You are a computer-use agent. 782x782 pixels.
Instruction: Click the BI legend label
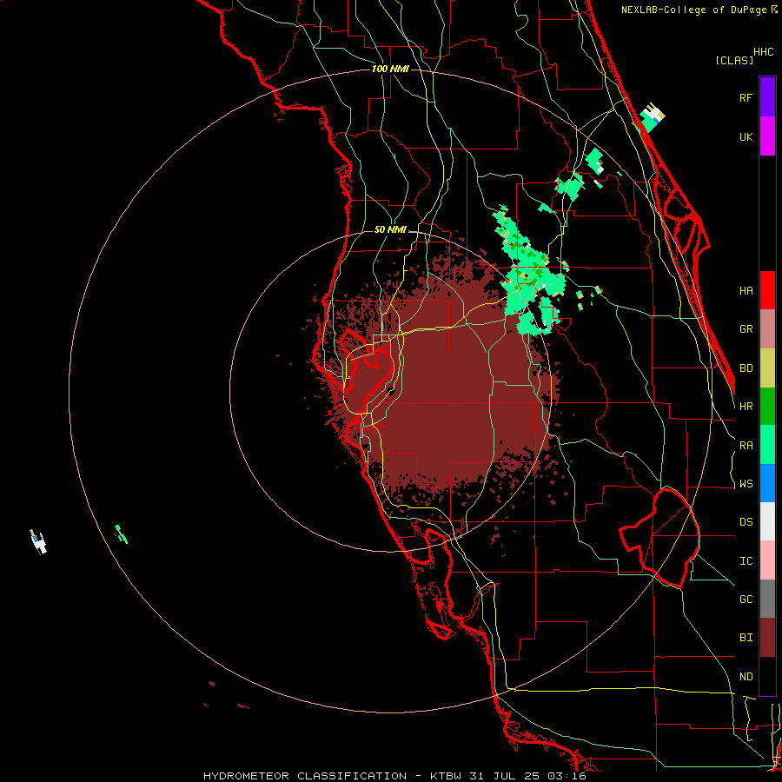coord(746,638)
